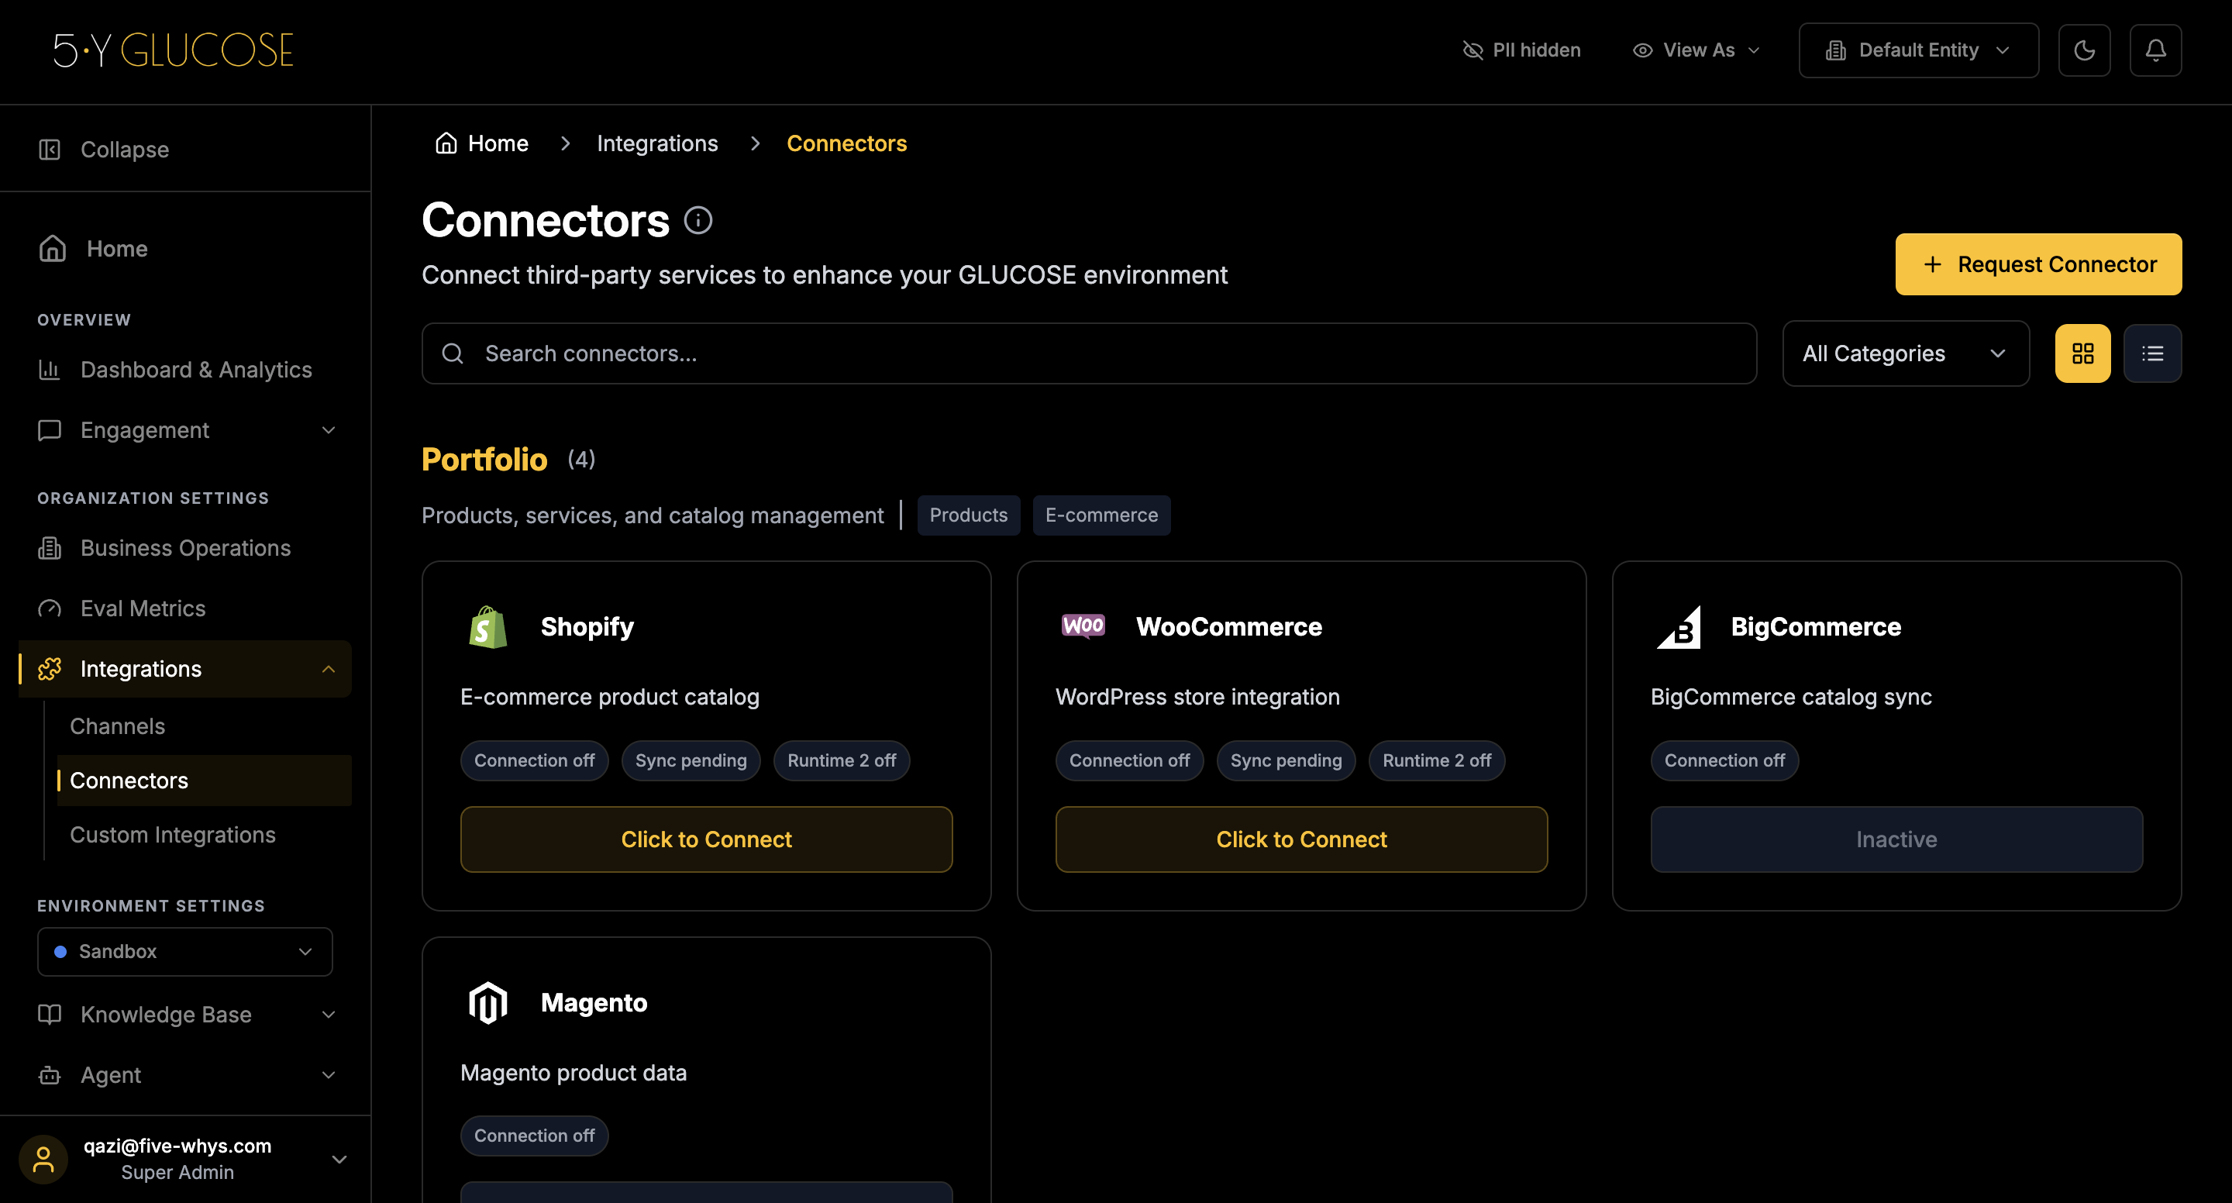Expand the Engagement menu
This screenshot has height=1203, width=2232.
tap(184, 430)
